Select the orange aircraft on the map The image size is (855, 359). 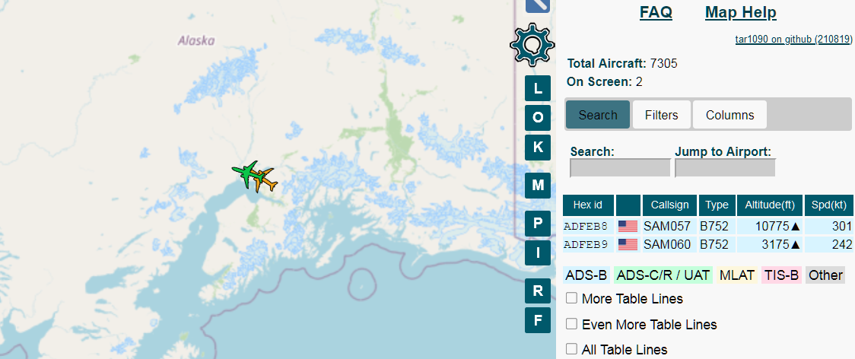(264, 180)
